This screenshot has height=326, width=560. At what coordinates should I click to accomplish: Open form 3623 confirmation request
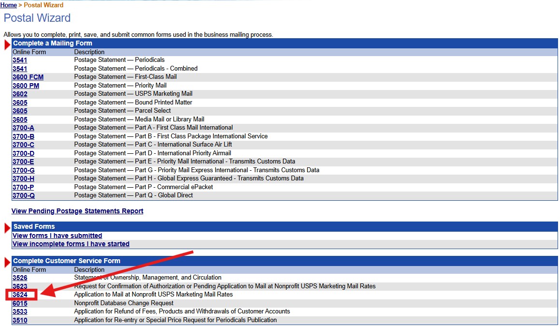tap(20, 286)
